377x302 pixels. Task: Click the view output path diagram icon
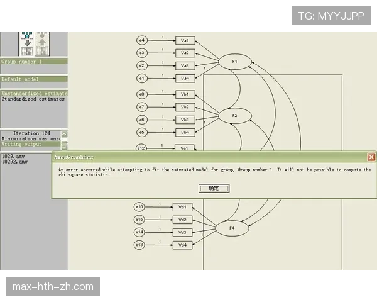click(x=42, y=44)
